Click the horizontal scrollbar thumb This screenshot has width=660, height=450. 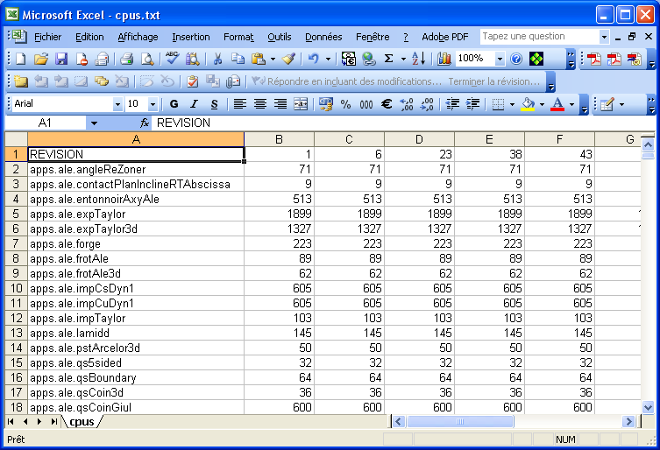(460, 421)
